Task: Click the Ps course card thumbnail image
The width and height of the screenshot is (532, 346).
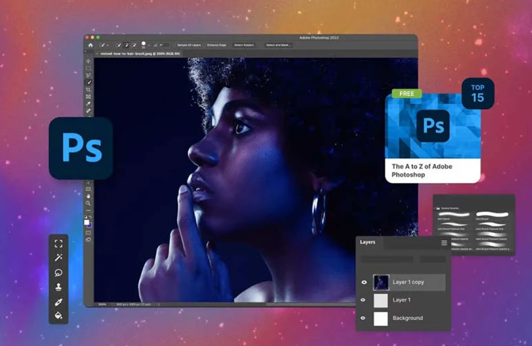Action: pyautogui.click(x=433, y=126)
